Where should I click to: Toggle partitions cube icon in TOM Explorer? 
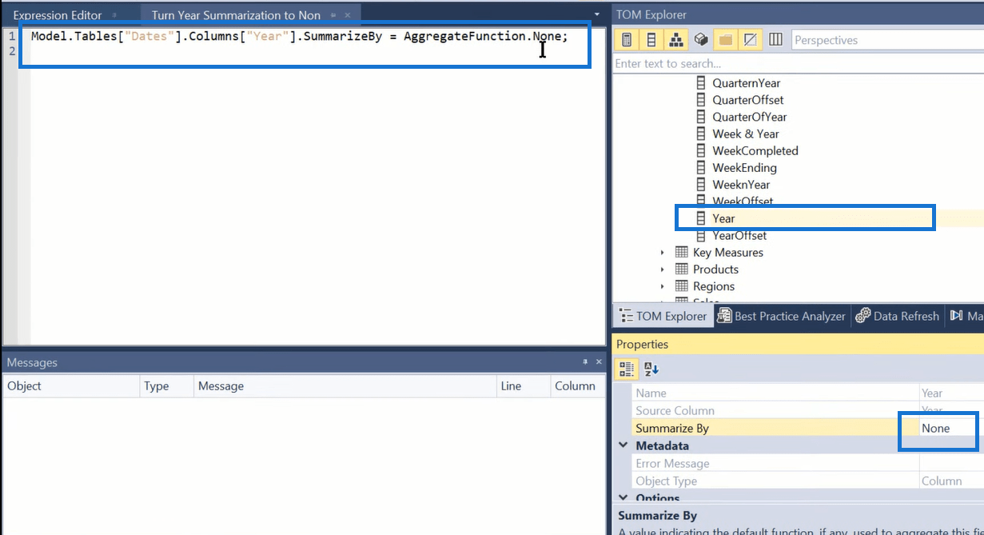(x=701, y=40)
